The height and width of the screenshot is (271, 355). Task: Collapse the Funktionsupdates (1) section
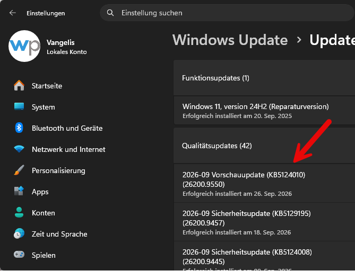(x=264, y=78)
